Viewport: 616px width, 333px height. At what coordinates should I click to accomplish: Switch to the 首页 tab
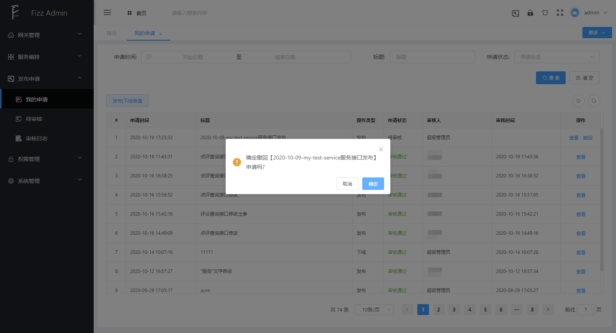coord(112,33)
